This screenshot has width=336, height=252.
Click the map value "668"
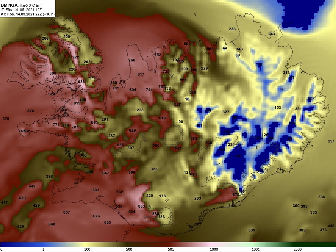[132, 172]
